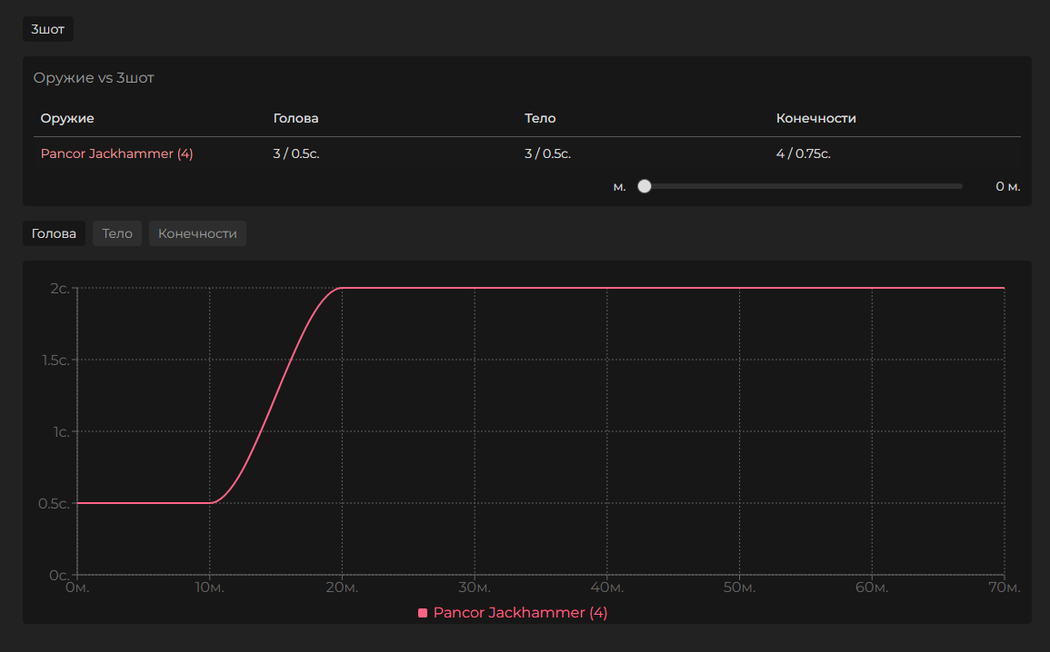Click the 2с. y-axis label
The height and width of the screenshot is (652, 1050).
point(60,289)
